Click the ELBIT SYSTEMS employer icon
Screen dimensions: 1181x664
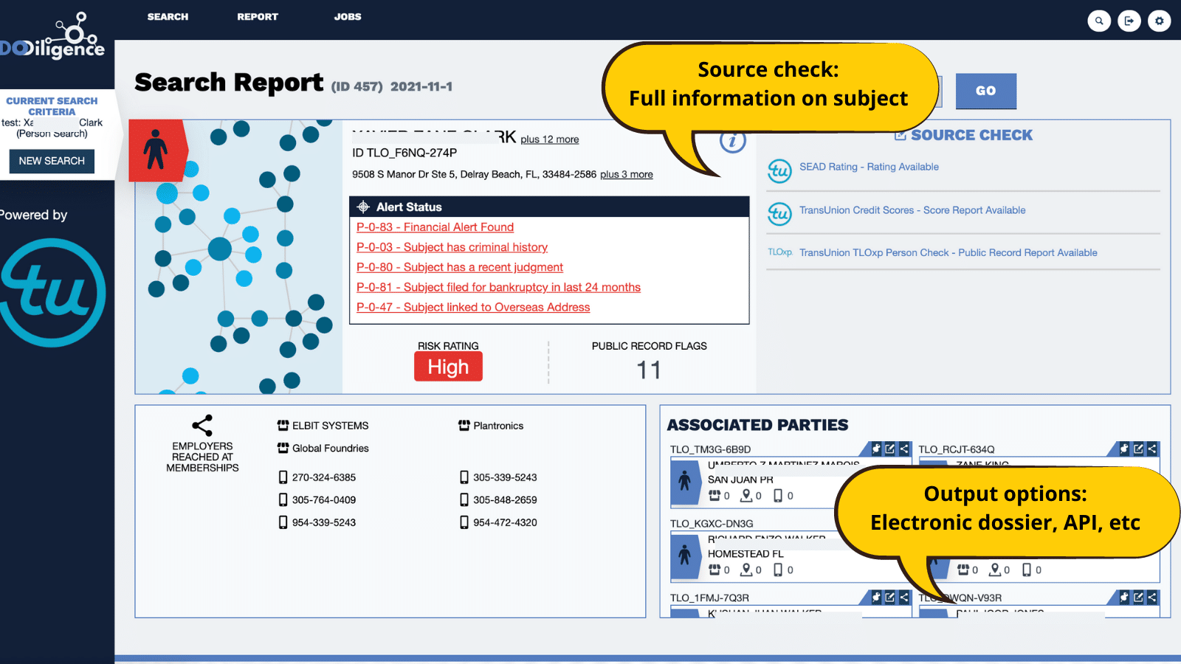coord(283,426)
